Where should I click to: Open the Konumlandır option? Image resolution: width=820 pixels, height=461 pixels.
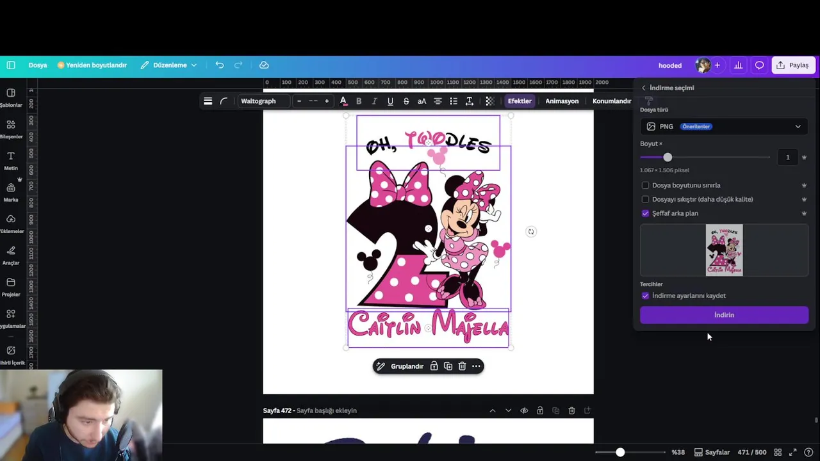tap(612, 101)
